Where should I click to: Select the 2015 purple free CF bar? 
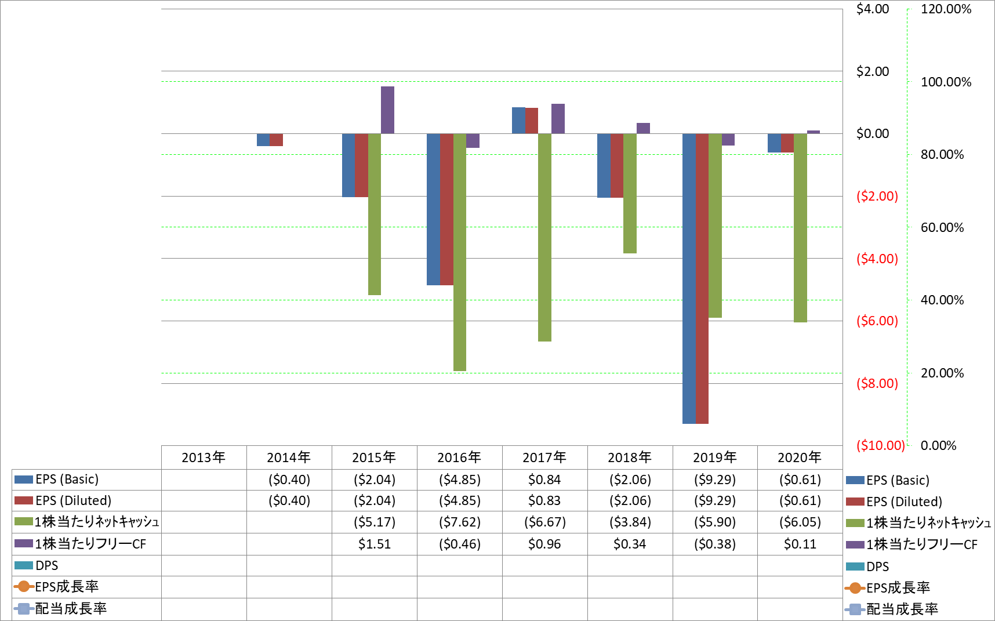[387, 110]
